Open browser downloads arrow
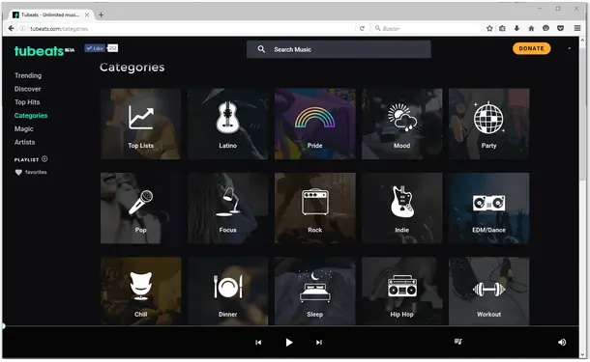This screenshot has width=590, height=362. point(516,28)
